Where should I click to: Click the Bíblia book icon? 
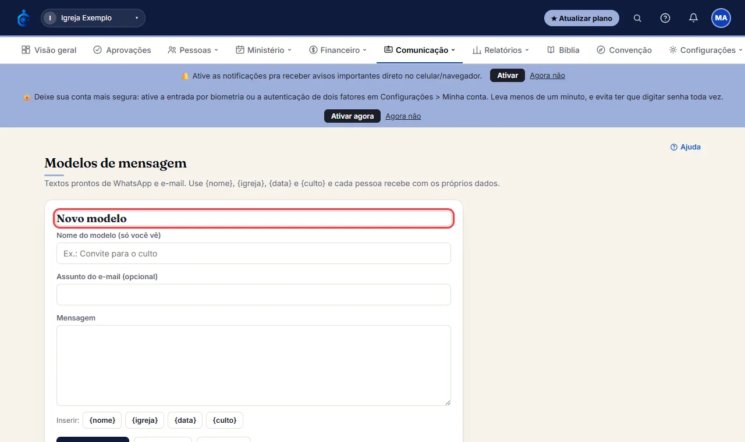pyautogui.click(x=551, y=50)
